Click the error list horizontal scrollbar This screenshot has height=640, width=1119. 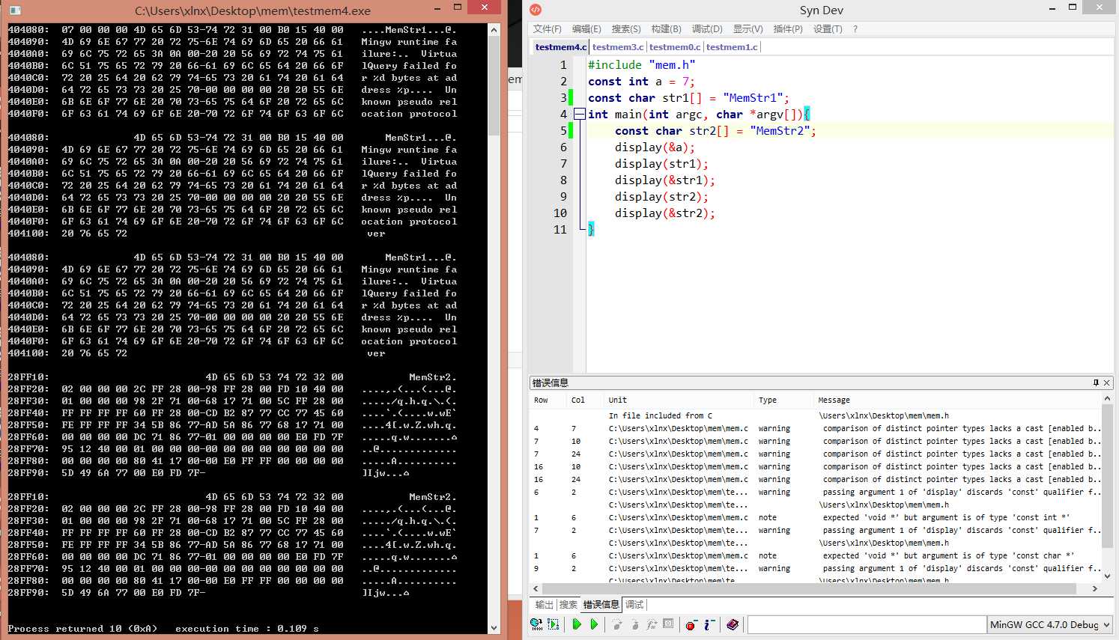[816, 588]
